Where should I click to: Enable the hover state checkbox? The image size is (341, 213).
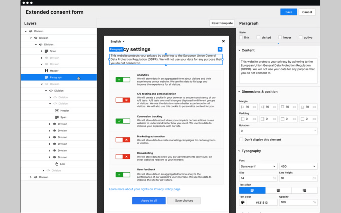[x=280, y=37]
